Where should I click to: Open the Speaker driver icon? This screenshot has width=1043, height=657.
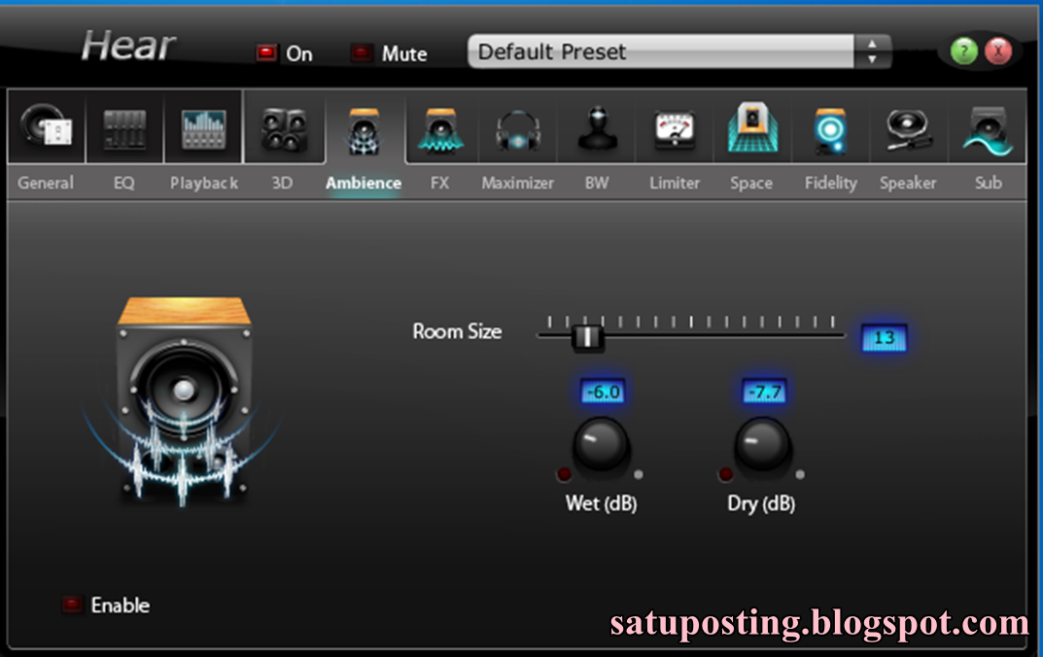pyautogui.click(x=907, y=129)
